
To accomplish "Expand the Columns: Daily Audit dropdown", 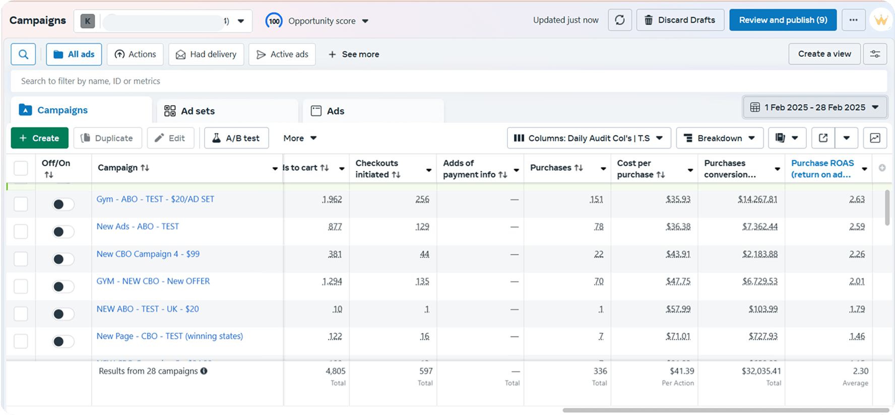I will 588,138.
